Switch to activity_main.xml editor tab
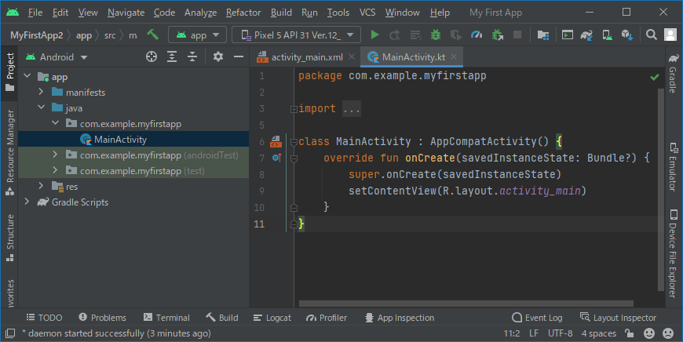 pyautogui.click(x=306, y=57)
